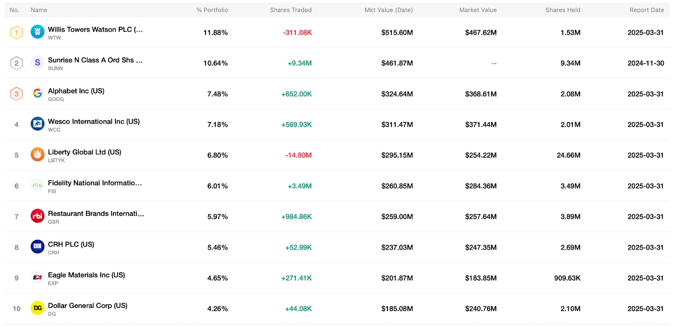674x326 pixels.
Task: Click the 2024-11-30 report date
Action: coord(646,64)
